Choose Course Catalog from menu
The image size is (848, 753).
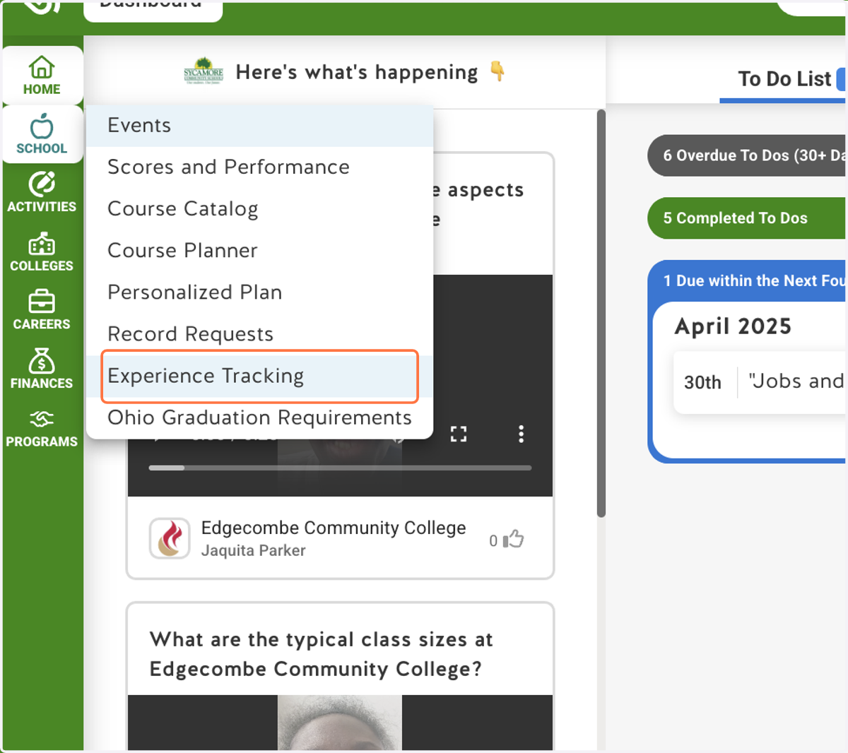[259, 209]
